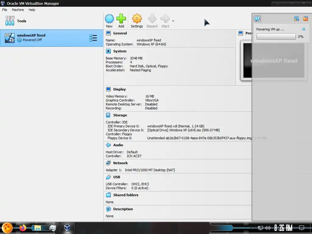Image resolution: width=312 pixels, height=234 pixels.
Task: Click the Storage section disk icon
Action: click(108, 115)
